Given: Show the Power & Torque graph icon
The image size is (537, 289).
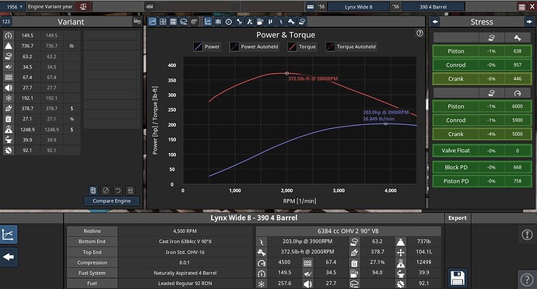Looking at the screenshot, I should click(208, 22).
